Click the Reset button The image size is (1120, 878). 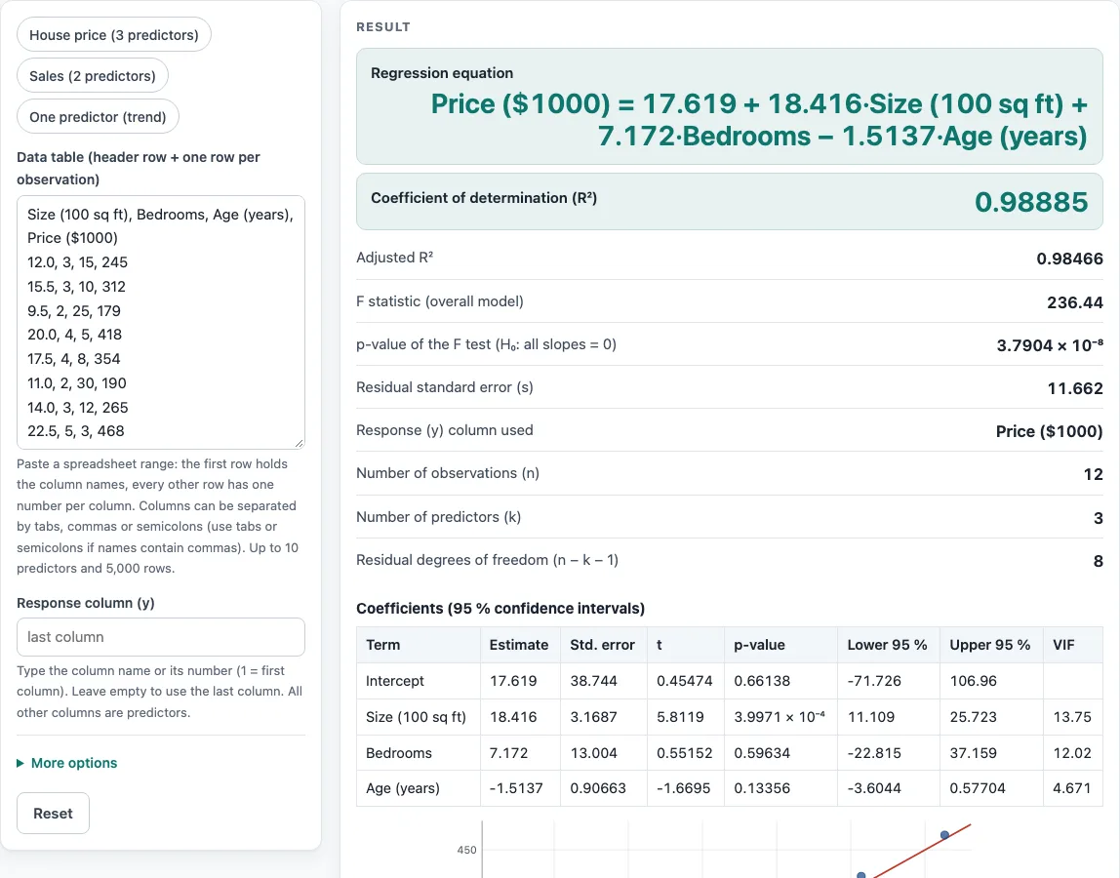(x=53, y=813)
